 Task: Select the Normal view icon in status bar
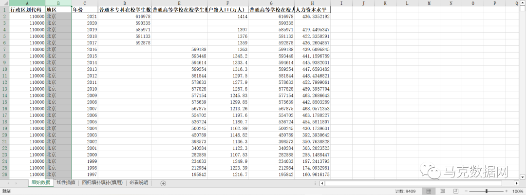pyautogui.click(x=429, y=191)
